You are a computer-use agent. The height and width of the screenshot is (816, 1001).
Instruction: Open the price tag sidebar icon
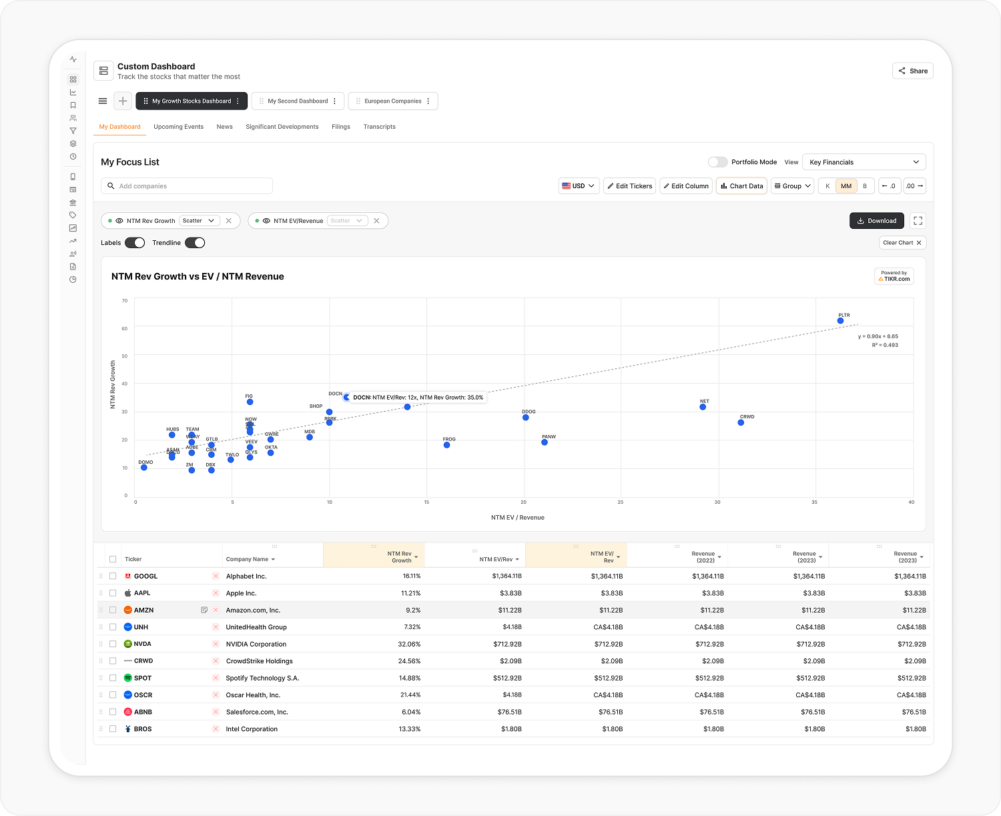click(x=73, y=215)
